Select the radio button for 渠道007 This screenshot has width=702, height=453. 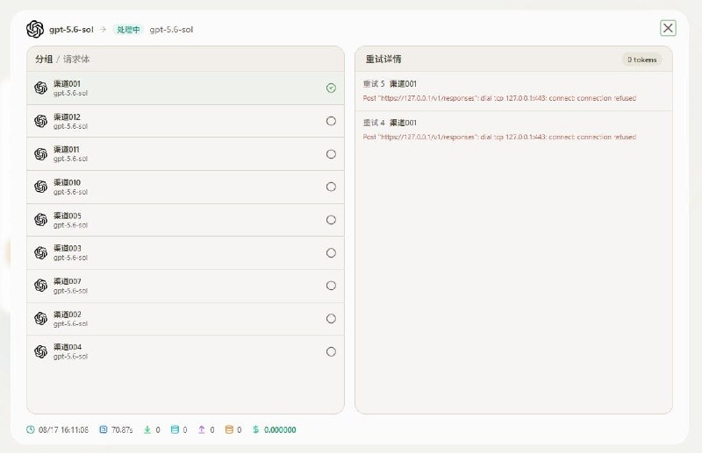[331, 286]
